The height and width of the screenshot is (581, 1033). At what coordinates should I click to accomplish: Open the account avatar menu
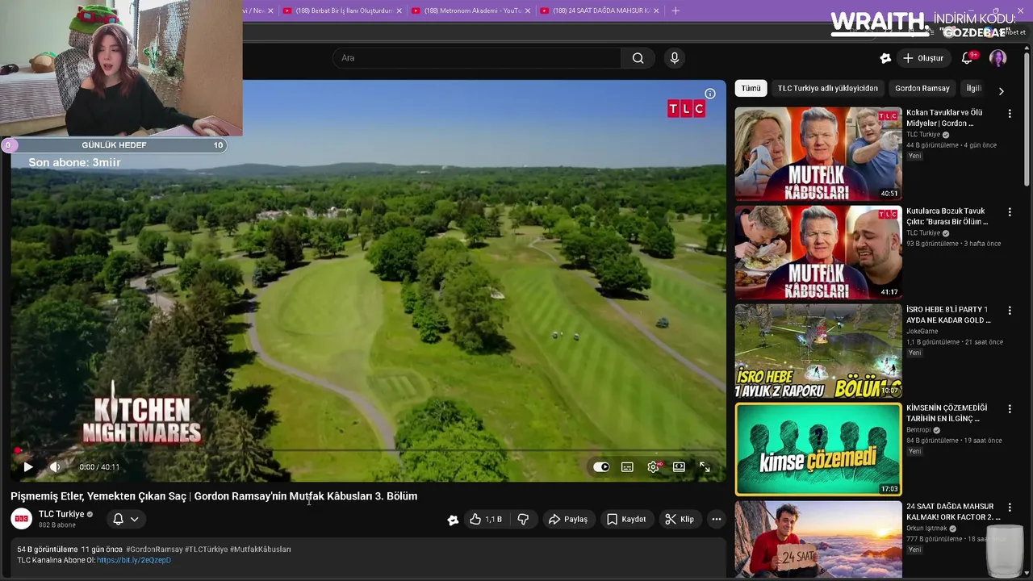coord(998,58)
